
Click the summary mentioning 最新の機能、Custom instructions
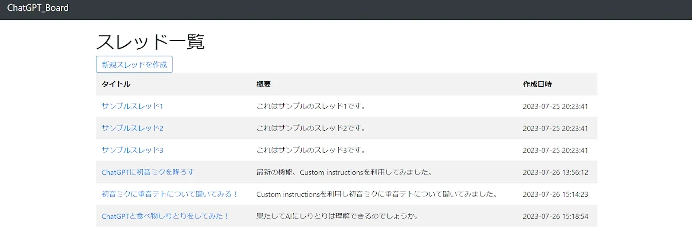[345, 172]
